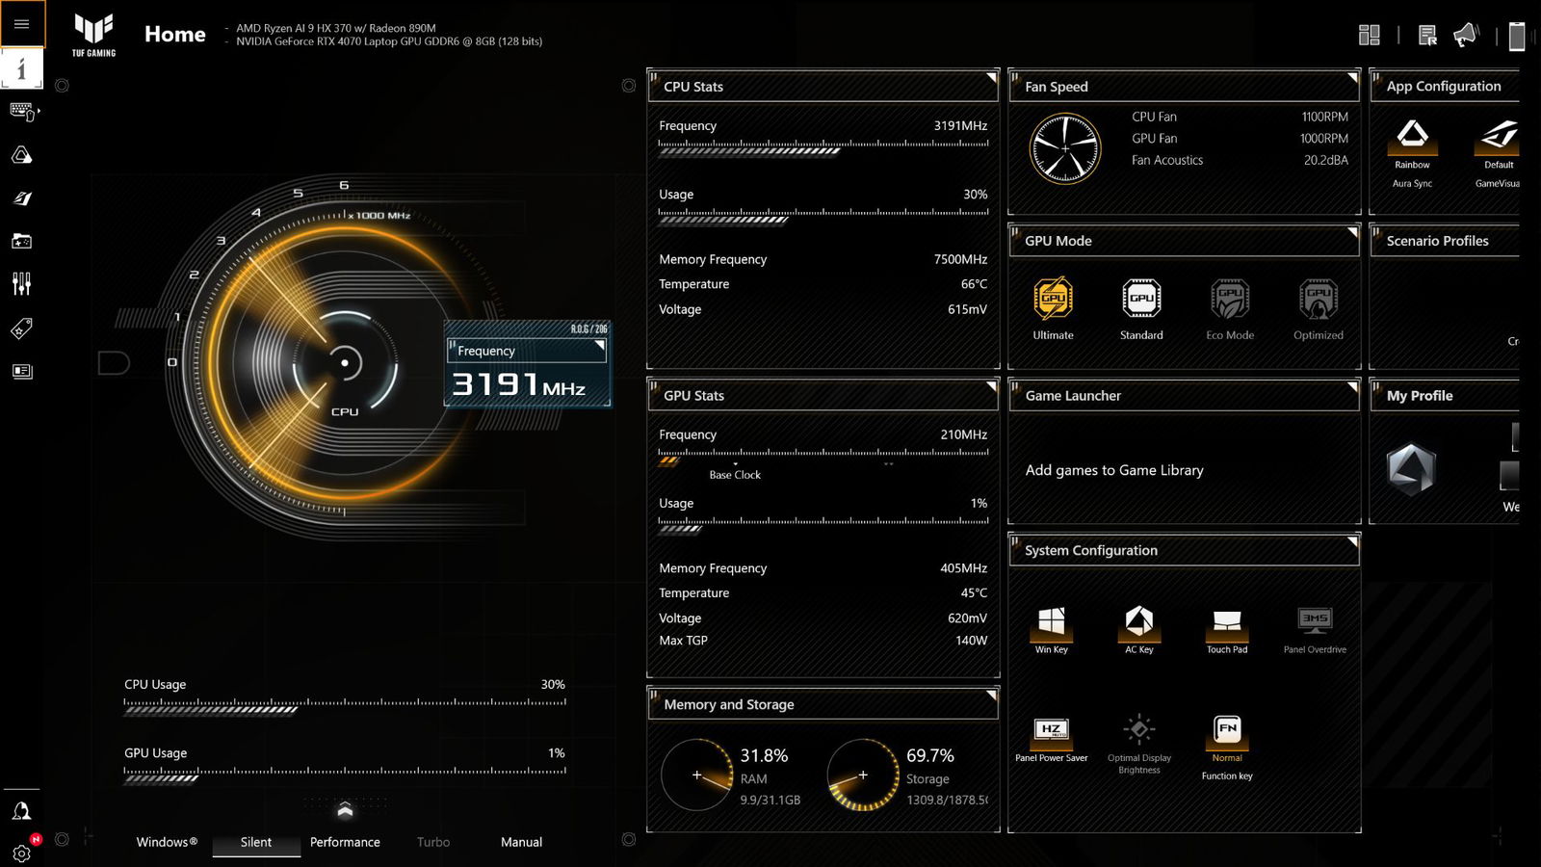Click the My Profile avatar image

(x=1411, y=469)
